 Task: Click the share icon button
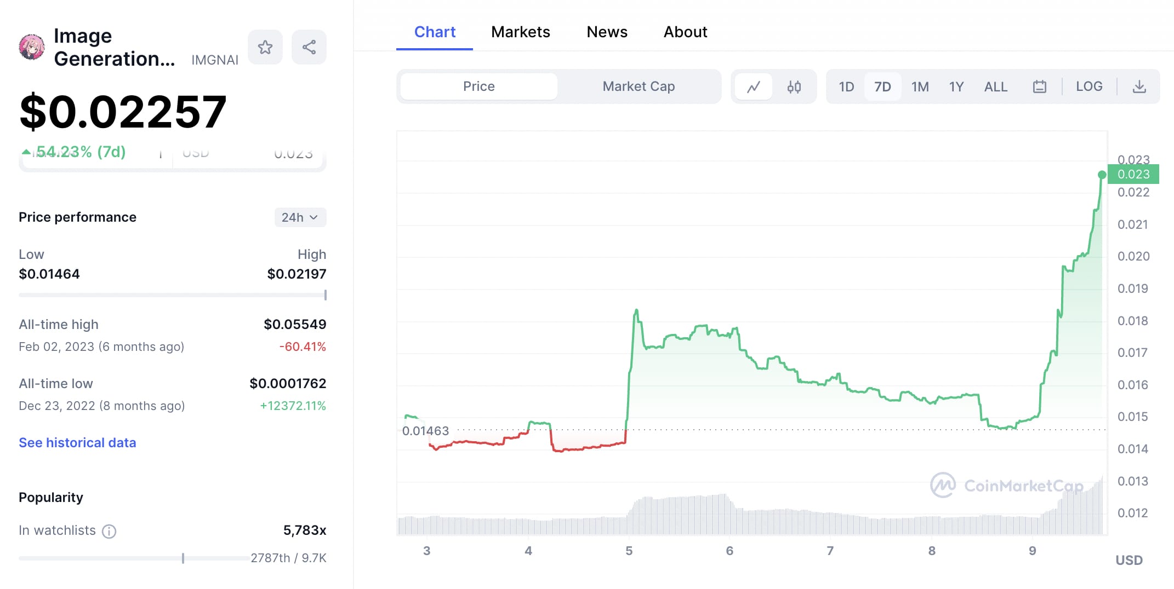tap(309, 48)
